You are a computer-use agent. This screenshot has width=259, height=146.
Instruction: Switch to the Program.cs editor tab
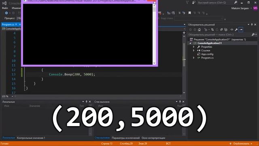pyautogui.click(x=8, y=24)
